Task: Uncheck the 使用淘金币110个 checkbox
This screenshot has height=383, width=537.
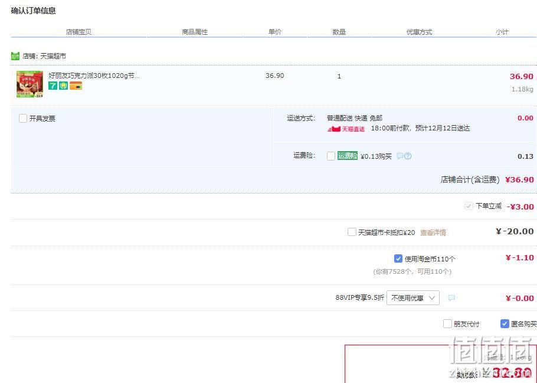Action: point(398,258)
